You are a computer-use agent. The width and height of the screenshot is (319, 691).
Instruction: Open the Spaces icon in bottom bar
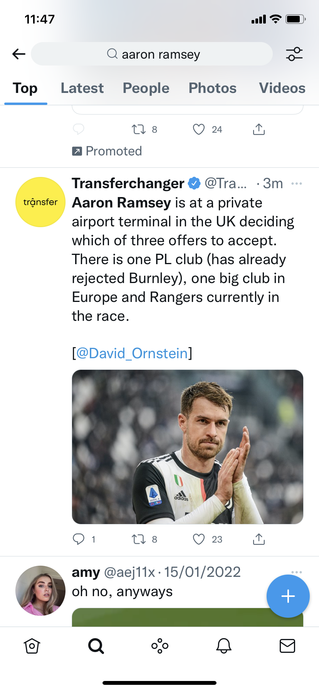[160, 645]
